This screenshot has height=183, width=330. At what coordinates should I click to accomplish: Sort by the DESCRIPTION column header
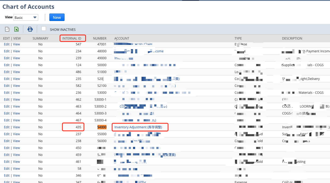point(292,38)
